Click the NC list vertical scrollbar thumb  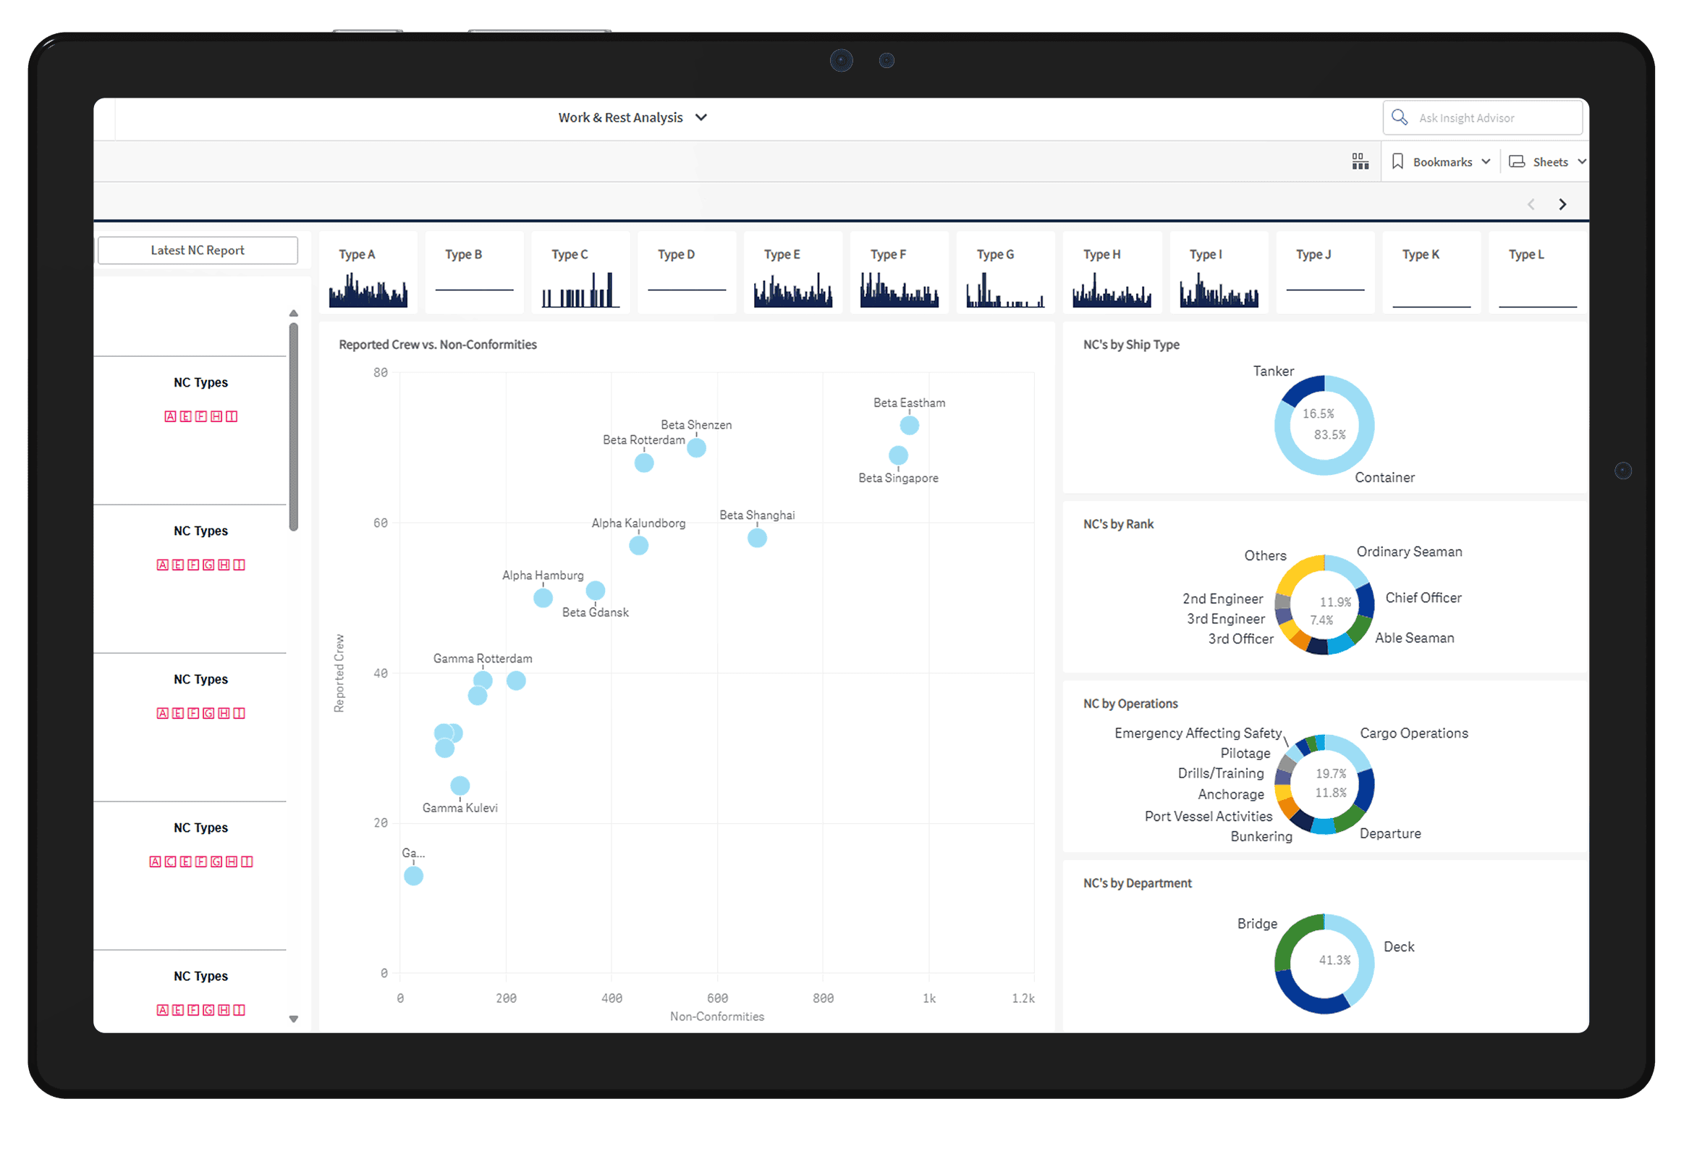pyautogui.click(x=294, y=427)
